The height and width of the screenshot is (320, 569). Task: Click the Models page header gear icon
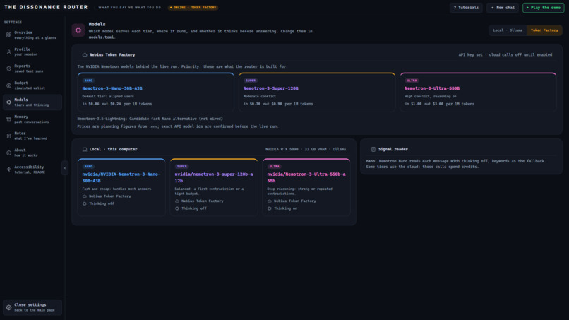[78, 30]
